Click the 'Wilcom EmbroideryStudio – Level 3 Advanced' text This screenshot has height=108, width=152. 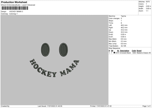point(18,5)
